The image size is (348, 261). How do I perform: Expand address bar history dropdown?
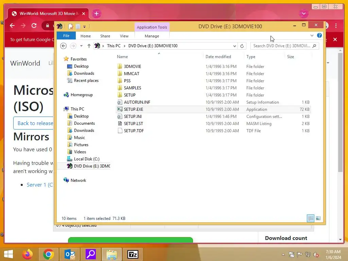point(234,46)
